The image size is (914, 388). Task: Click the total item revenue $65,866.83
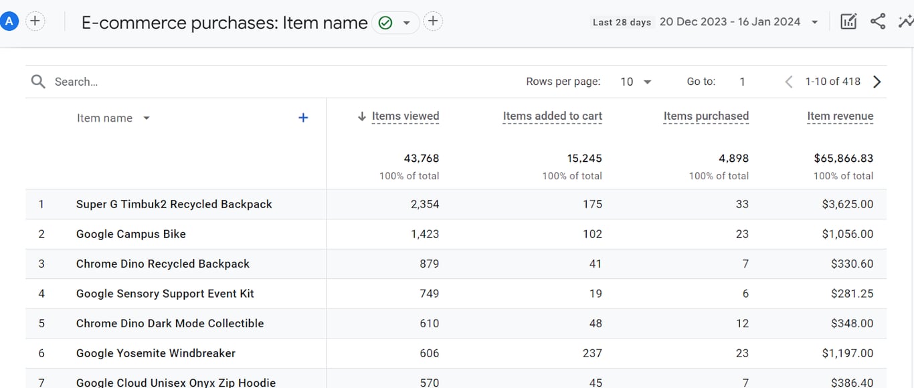[x=844, y=159]
